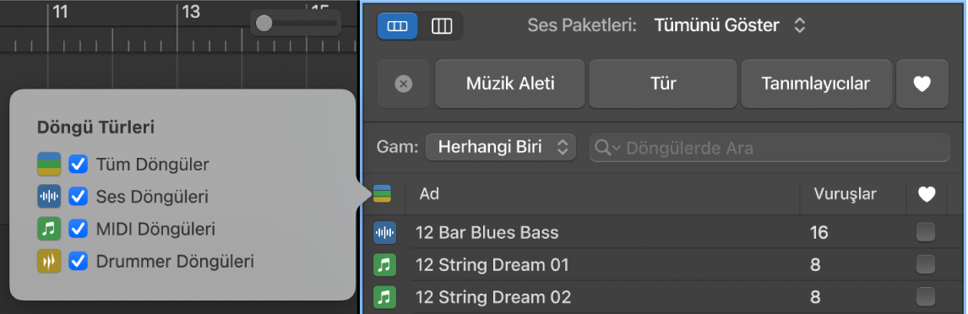The width and height of the screenshot is (968, 314).
Task: Click the horizontal zoom slider knob
Action: (264, 24)
